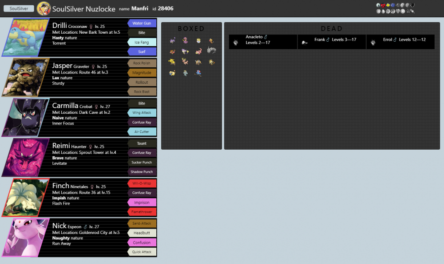Click the Zephyr Badge icon
The image size is (444, 264).
point(378,5)
